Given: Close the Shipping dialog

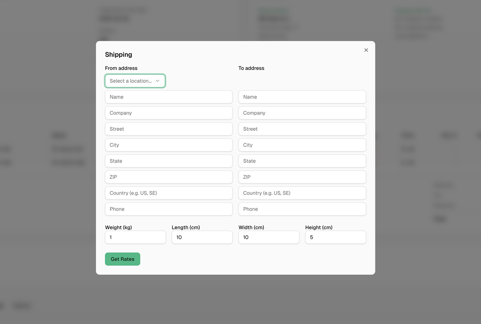Looking at the screenshot, I should (366, 50).
